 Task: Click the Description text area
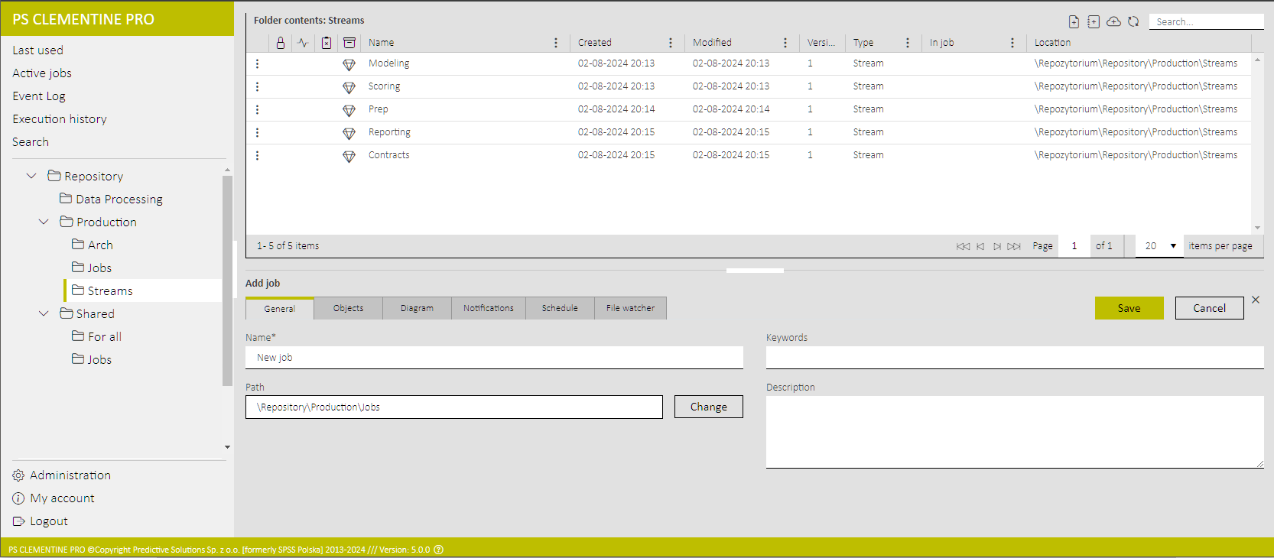[x=1015, y=432]
